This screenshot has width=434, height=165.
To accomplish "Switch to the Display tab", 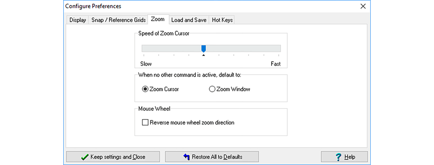I will [77, 20].
